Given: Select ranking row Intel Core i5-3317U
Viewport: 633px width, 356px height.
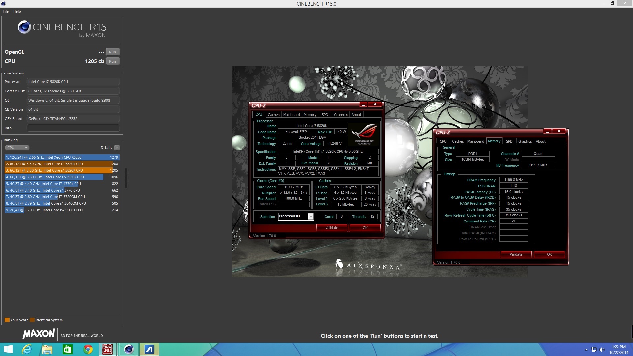Looking at the screenshot, I should [62, 210].
